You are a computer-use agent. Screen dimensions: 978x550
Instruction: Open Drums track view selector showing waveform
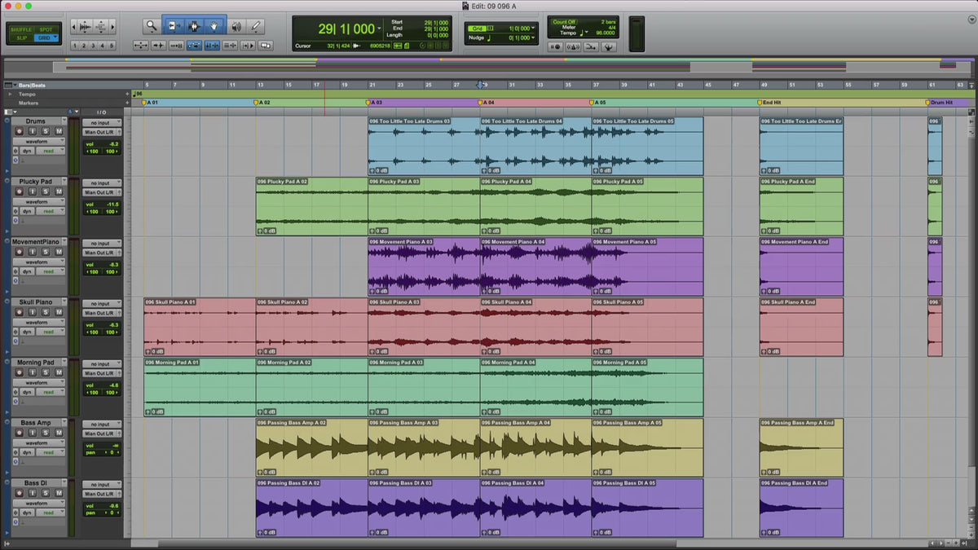37,142
